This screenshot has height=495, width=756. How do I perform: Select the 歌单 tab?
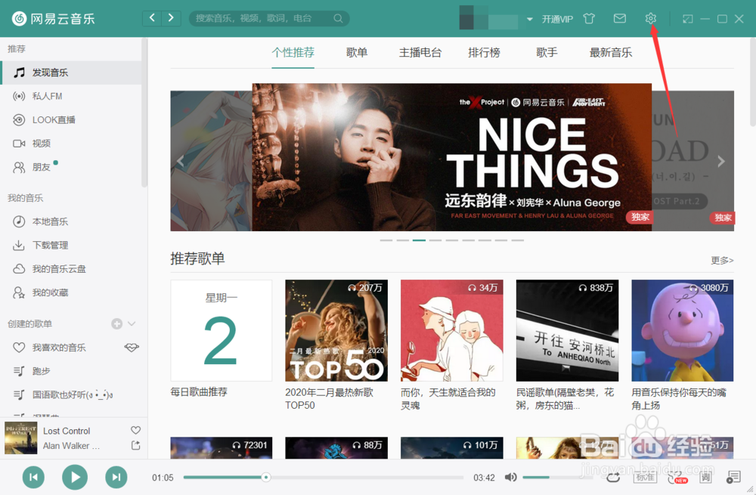pyautogui.click(x=357, y=52)
